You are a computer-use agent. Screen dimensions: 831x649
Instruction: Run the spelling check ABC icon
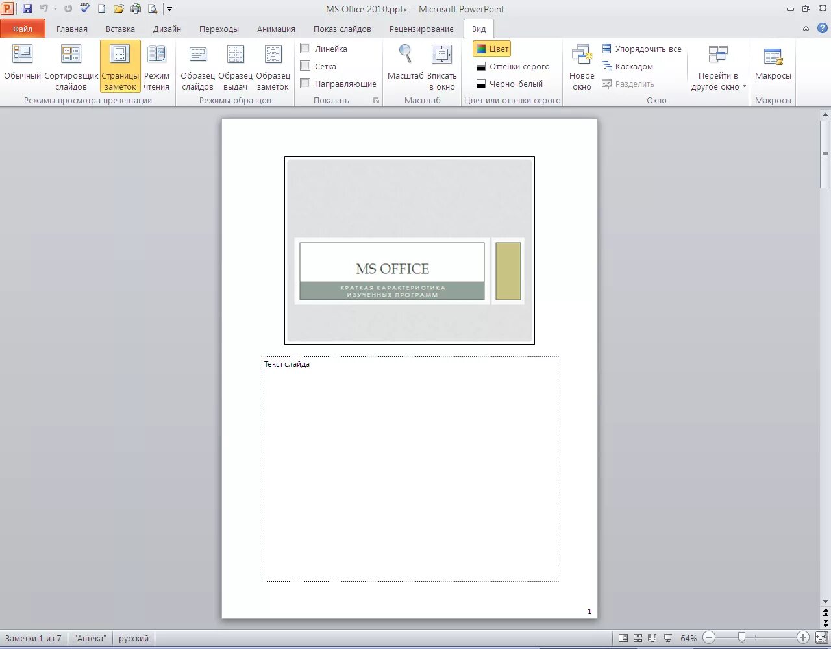[x=85, y=9]
